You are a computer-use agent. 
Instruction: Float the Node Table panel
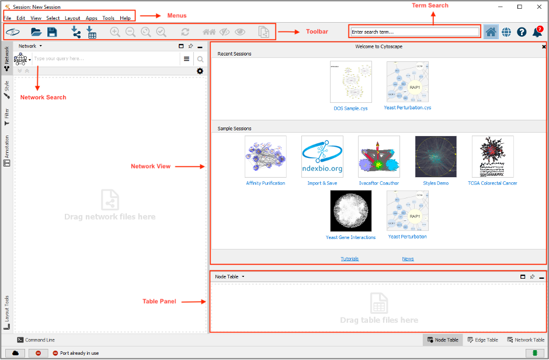pos(523,276)
